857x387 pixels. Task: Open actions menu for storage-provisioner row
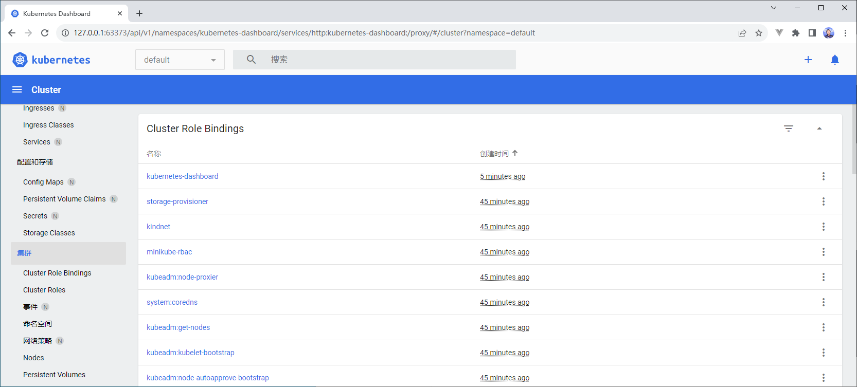tap(824, 201)
